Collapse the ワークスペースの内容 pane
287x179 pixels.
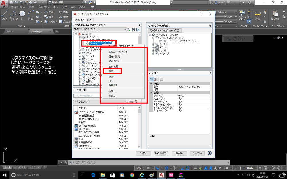click(210, 26)
